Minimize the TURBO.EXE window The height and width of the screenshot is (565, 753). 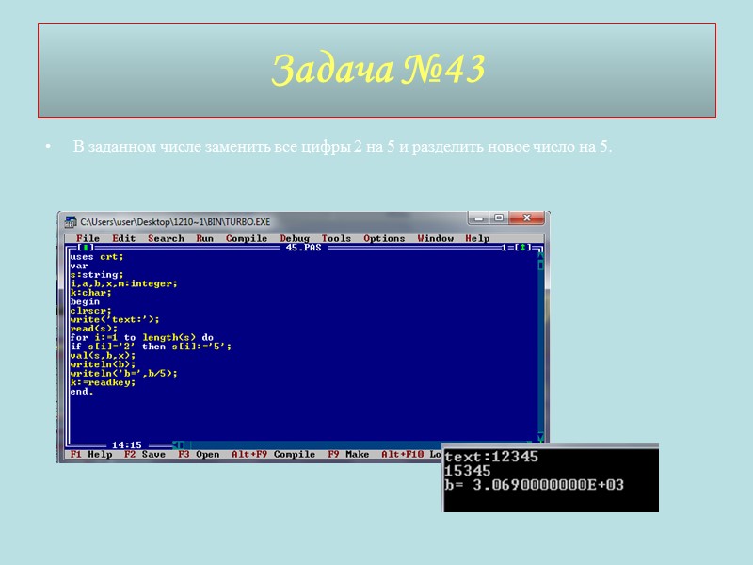tap(478, 218)
